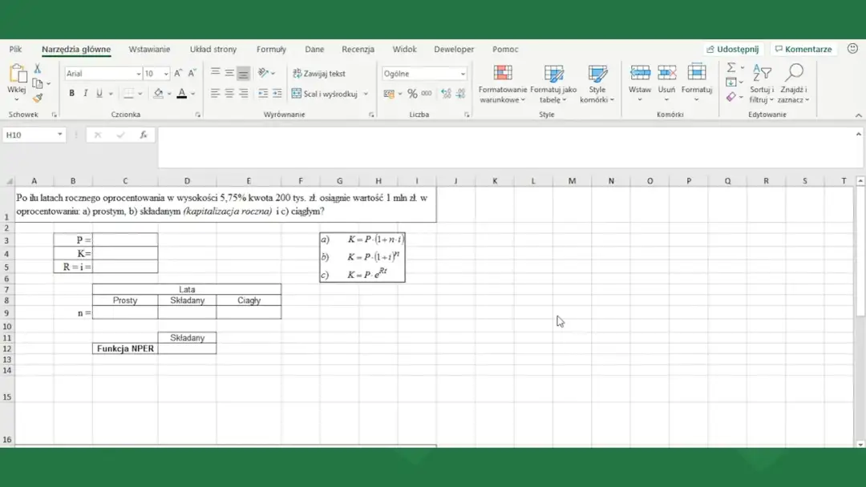Open the font size 10 dropdown
866x487 pixels.
166,74
